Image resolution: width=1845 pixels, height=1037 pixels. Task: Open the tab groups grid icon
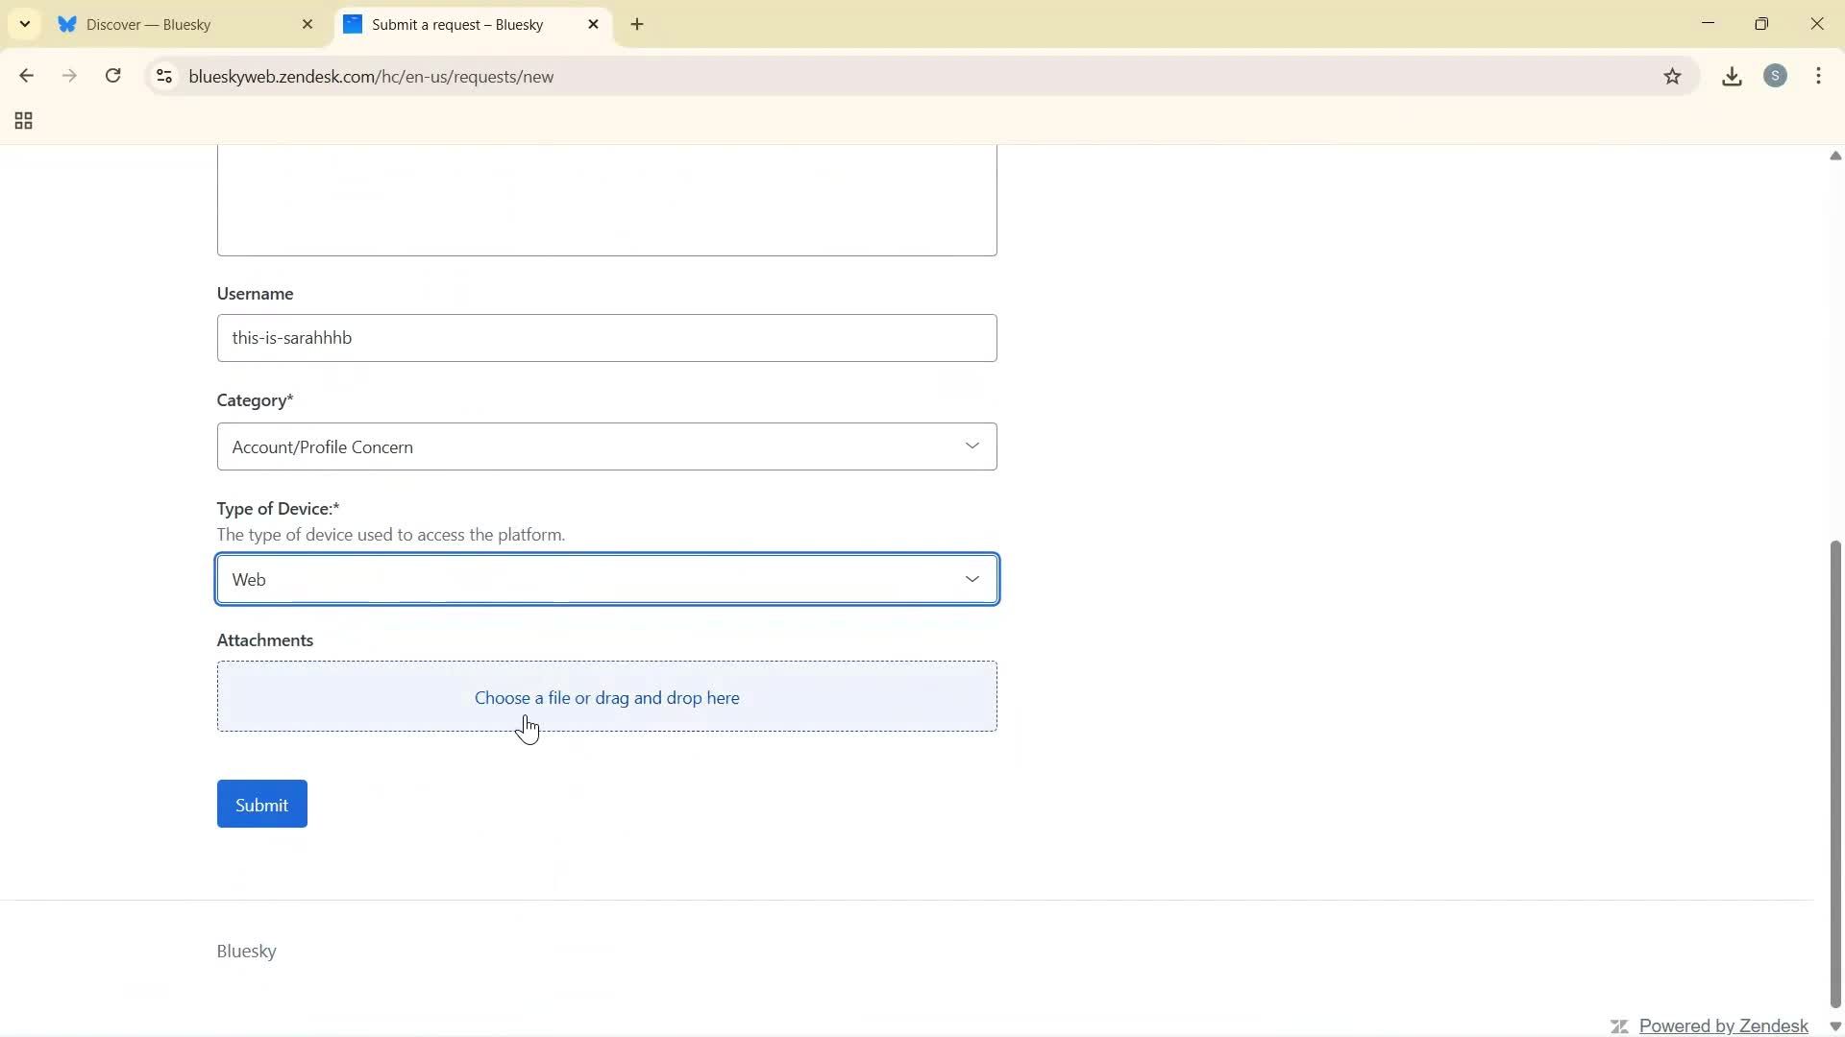click(x=22, y=121)
